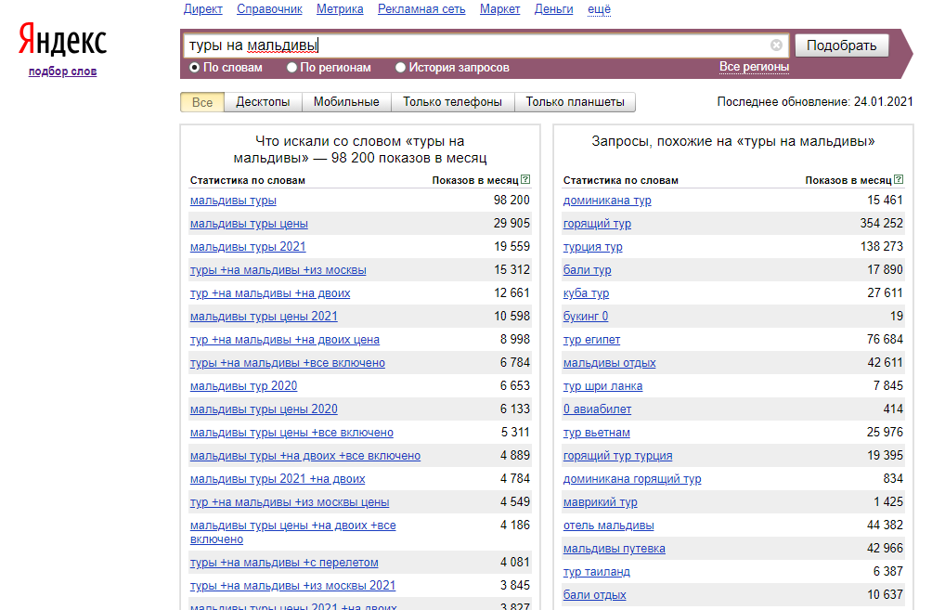Viewport: 945px width, 610px height.
Task: Open the 'горящий тур турция' similar query
Action: (617, 456)
